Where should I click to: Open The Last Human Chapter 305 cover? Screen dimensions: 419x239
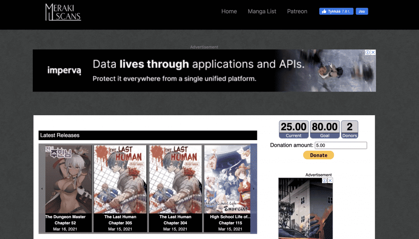pyautogui.click(x=120, y=179)
